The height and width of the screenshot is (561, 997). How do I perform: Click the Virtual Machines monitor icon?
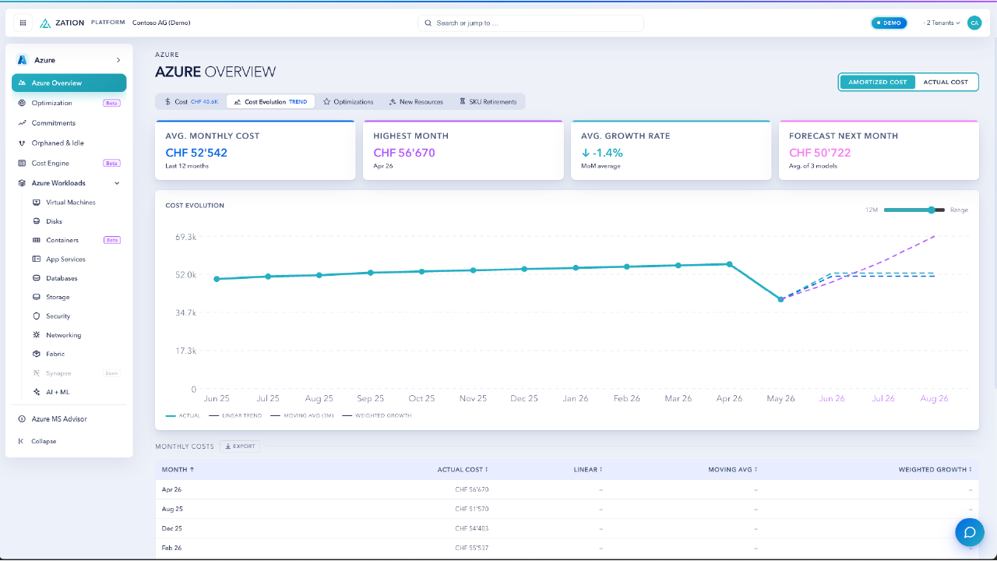pos(37,203)
